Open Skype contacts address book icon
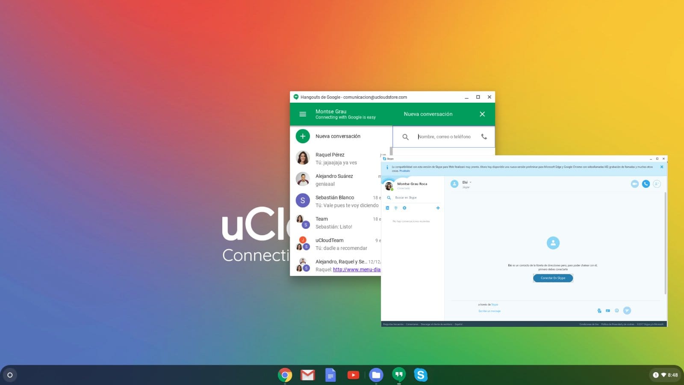Image resolution: width=684 pixels, height=385 pixels. [x=387, y=208]
